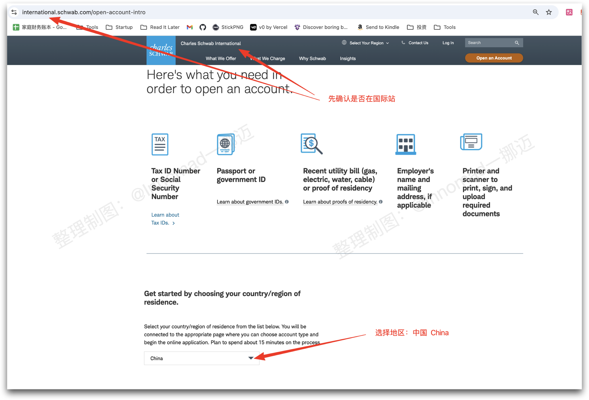Expand the Select Your Region dropdown

369,43
